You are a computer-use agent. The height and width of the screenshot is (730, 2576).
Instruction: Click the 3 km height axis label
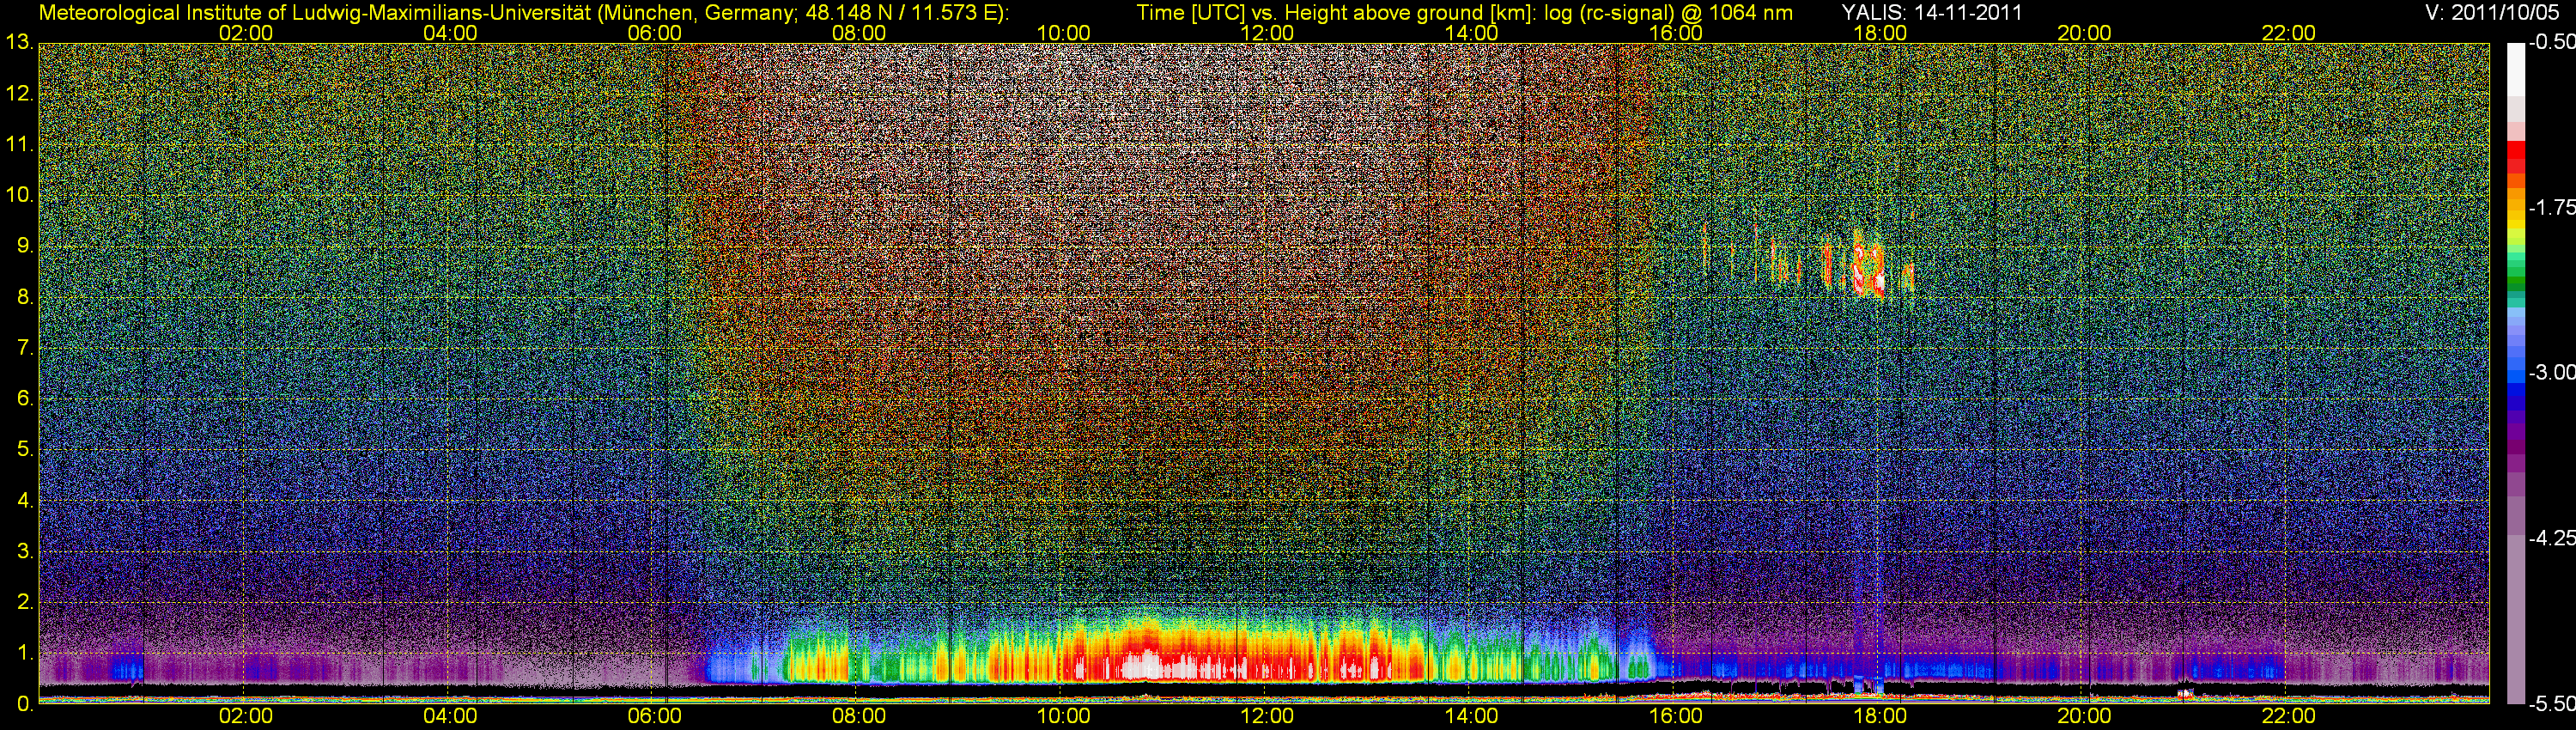coord(25,551)
